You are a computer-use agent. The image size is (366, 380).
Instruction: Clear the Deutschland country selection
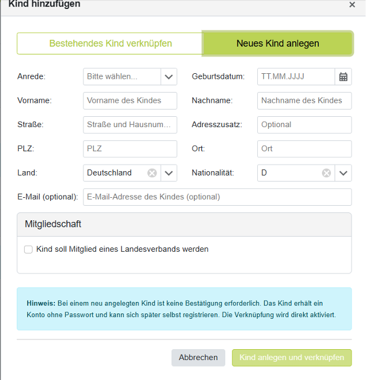152,173
